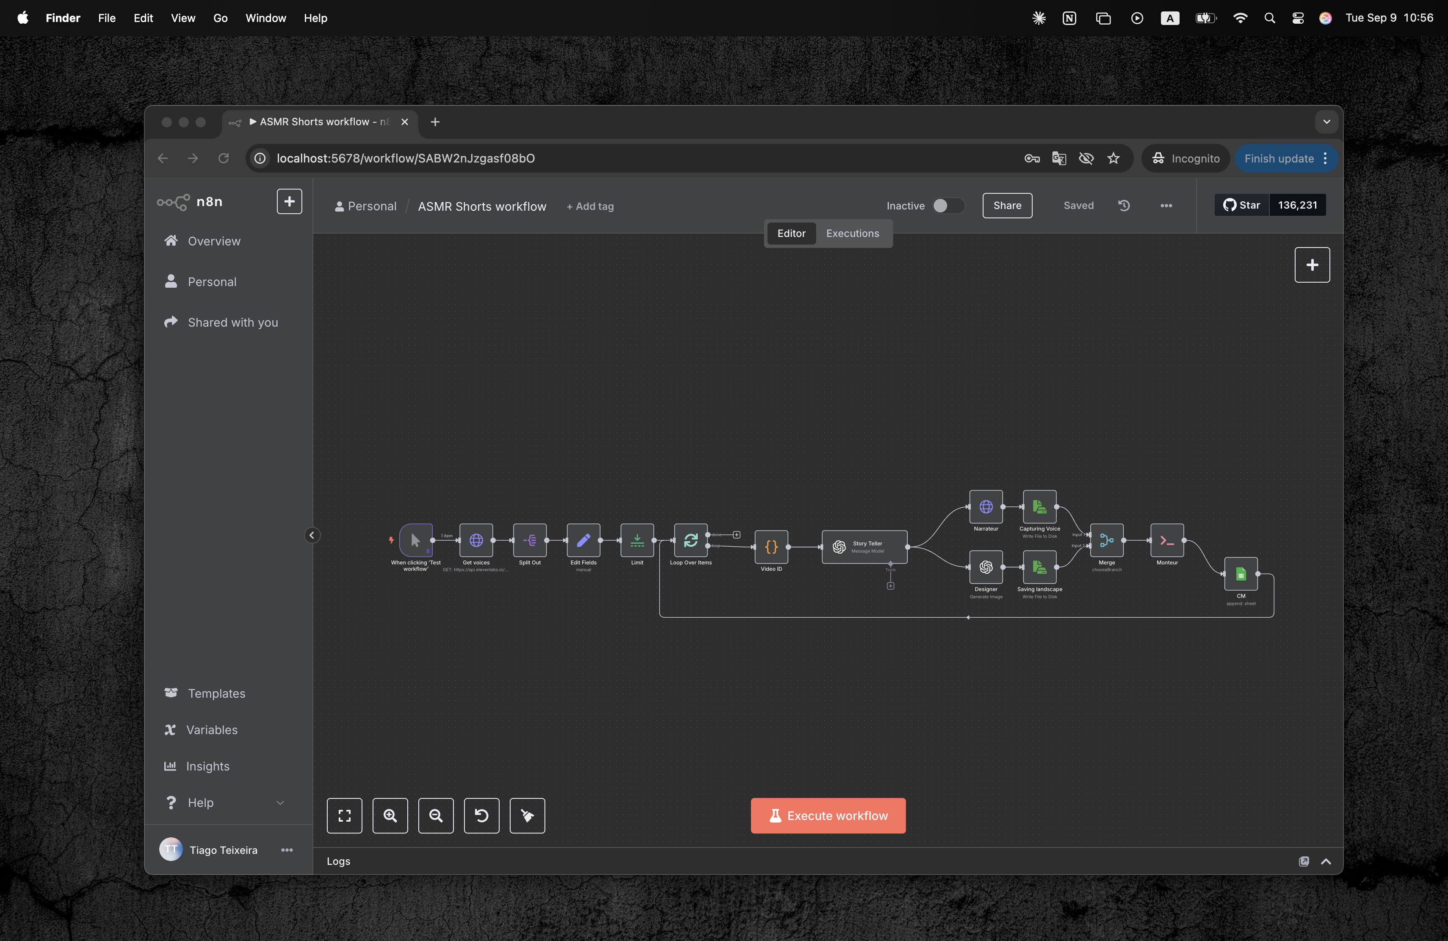This screenshot has width=1448, height=941.
Task: Select the Loop Over Items node
Action: pyautogui.click(x=691, y=540)
